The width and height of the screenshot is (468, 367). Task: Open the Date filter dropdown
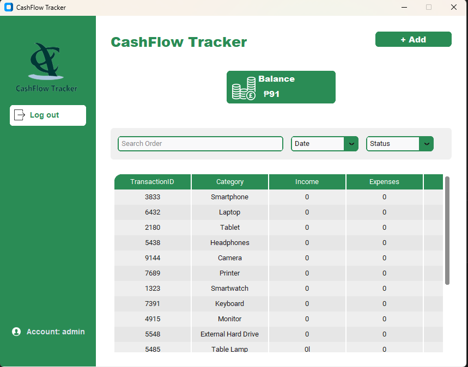tap(324, 144)
